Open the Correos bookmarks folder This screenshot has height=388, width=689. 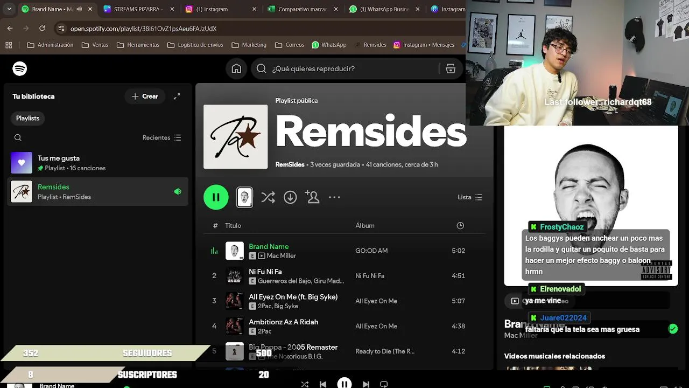pyautogui.click(x=290, y=45)
